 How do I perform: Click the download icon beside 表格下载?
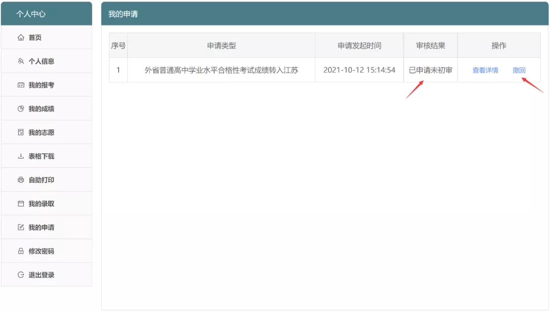click(x=21, y=156)
